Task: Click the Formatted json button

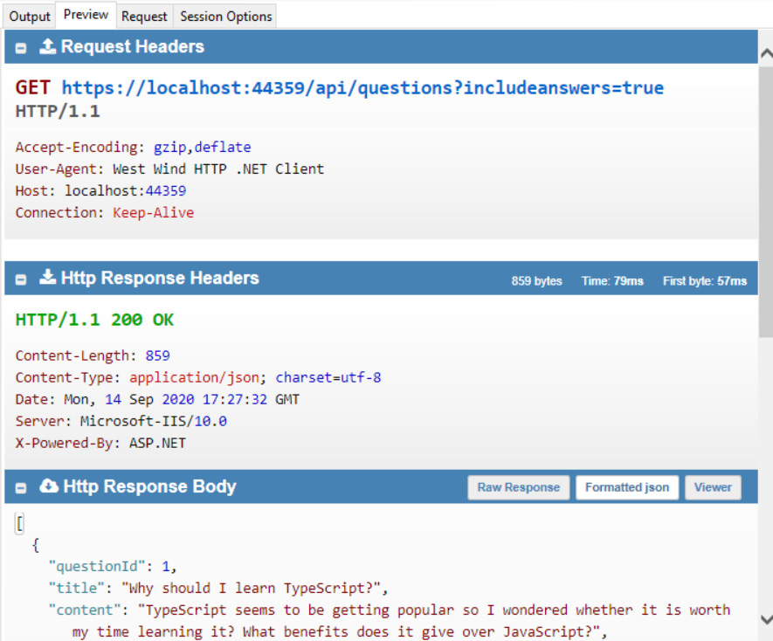Action: click(627, 487)
